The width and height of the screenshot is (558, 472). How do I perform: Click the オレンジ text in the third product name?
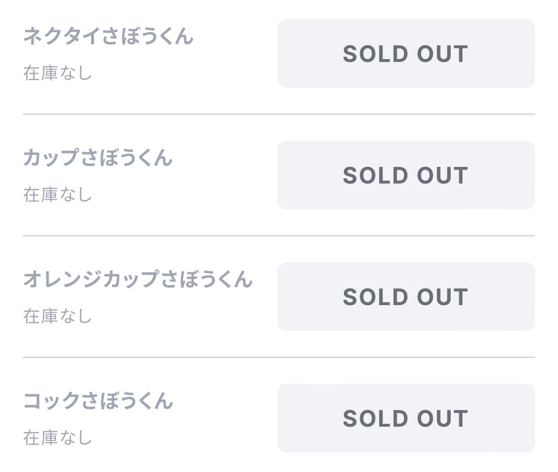coord(62,279)
